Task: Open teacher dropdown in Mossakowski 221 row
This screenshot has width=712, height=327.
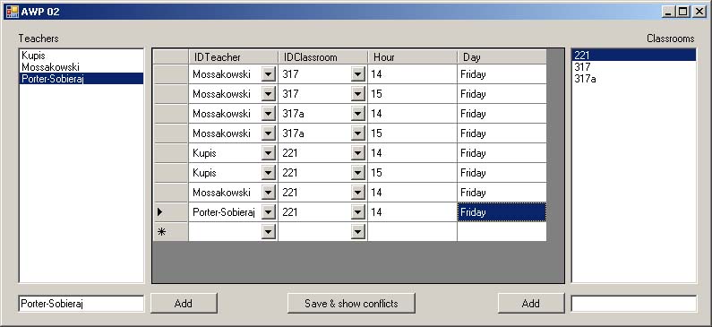Action: (x=269, y=193)
